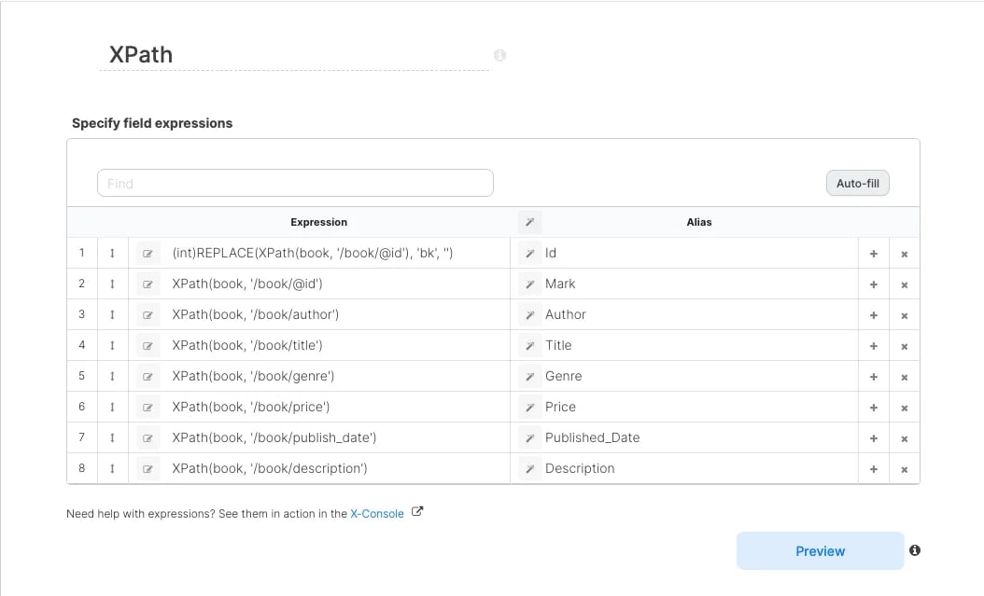Delete the Genre field row
The height and width of the screenshot is (596, 984).
pos(905,377)
